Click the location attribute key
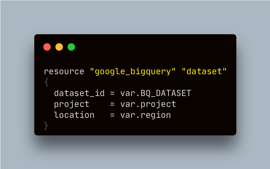The width and height of the screenshot is (270, 169). [x=74, y=115]
